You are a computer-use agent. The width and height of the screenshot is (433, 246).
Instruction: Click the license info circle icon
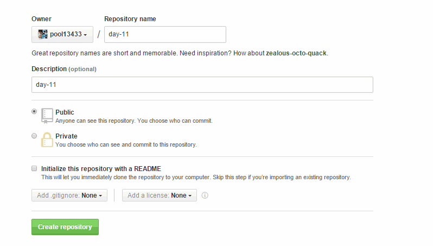205,195
